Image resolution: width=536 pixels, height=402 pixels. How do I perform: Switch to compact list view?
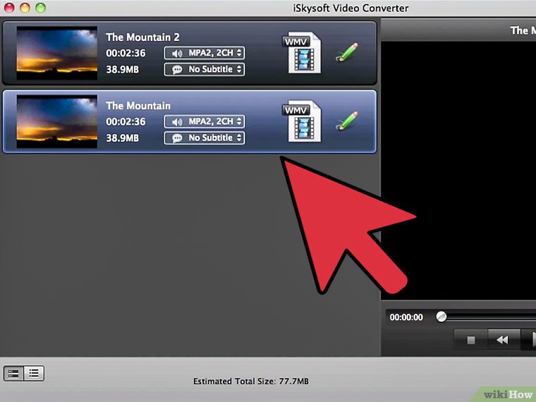click(34, 373)
